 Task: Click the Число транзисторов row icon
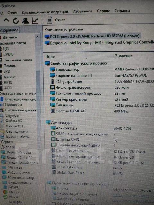tap(53, 87)
